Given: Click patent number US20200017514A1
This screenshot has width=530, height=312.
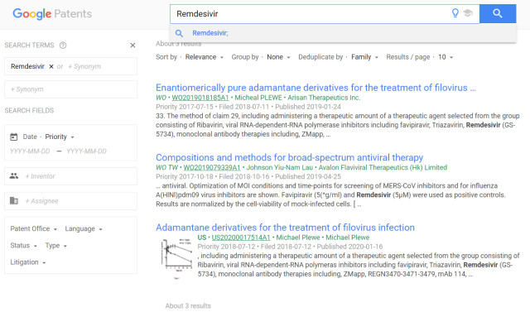Looking at the screenshot, I should click(241, 238).
